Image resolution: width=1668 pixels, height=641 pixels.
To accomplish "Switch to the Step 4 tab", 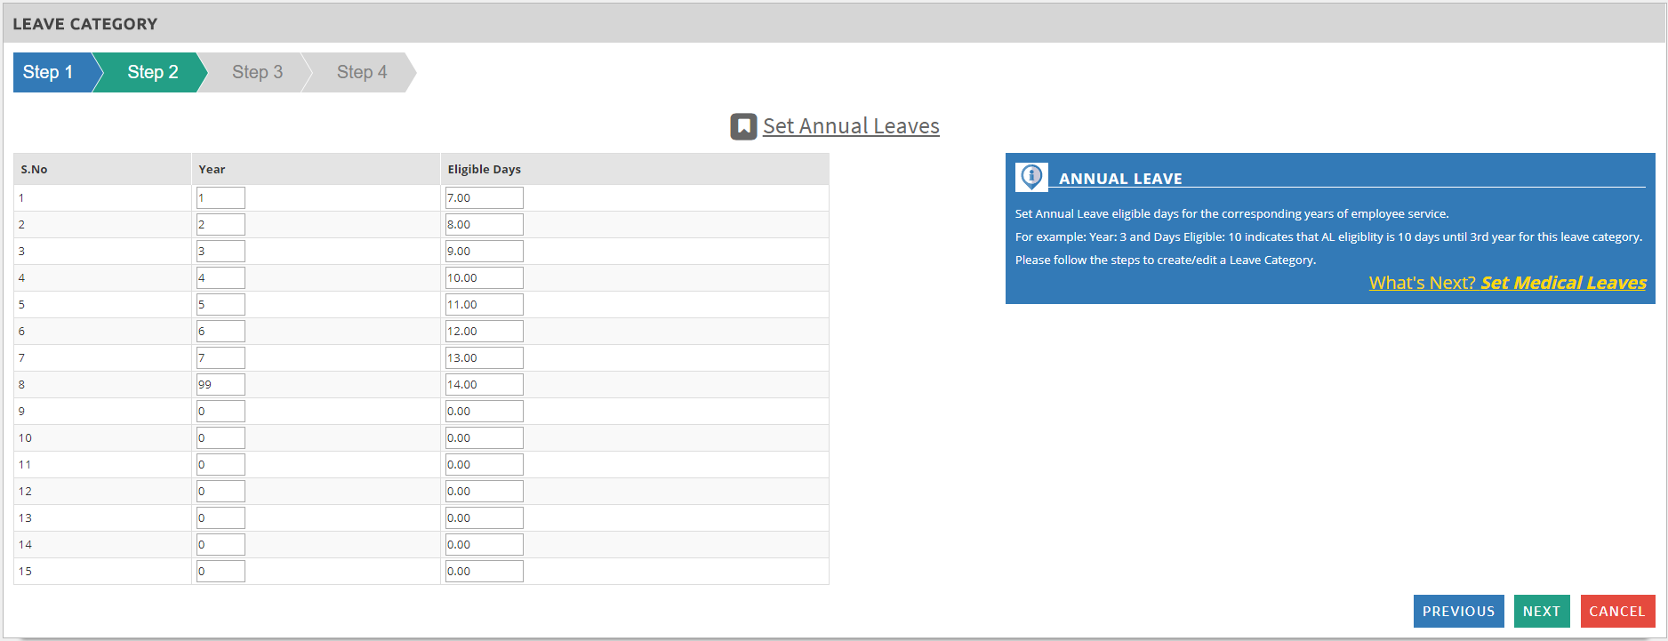I will coord(362,72).
